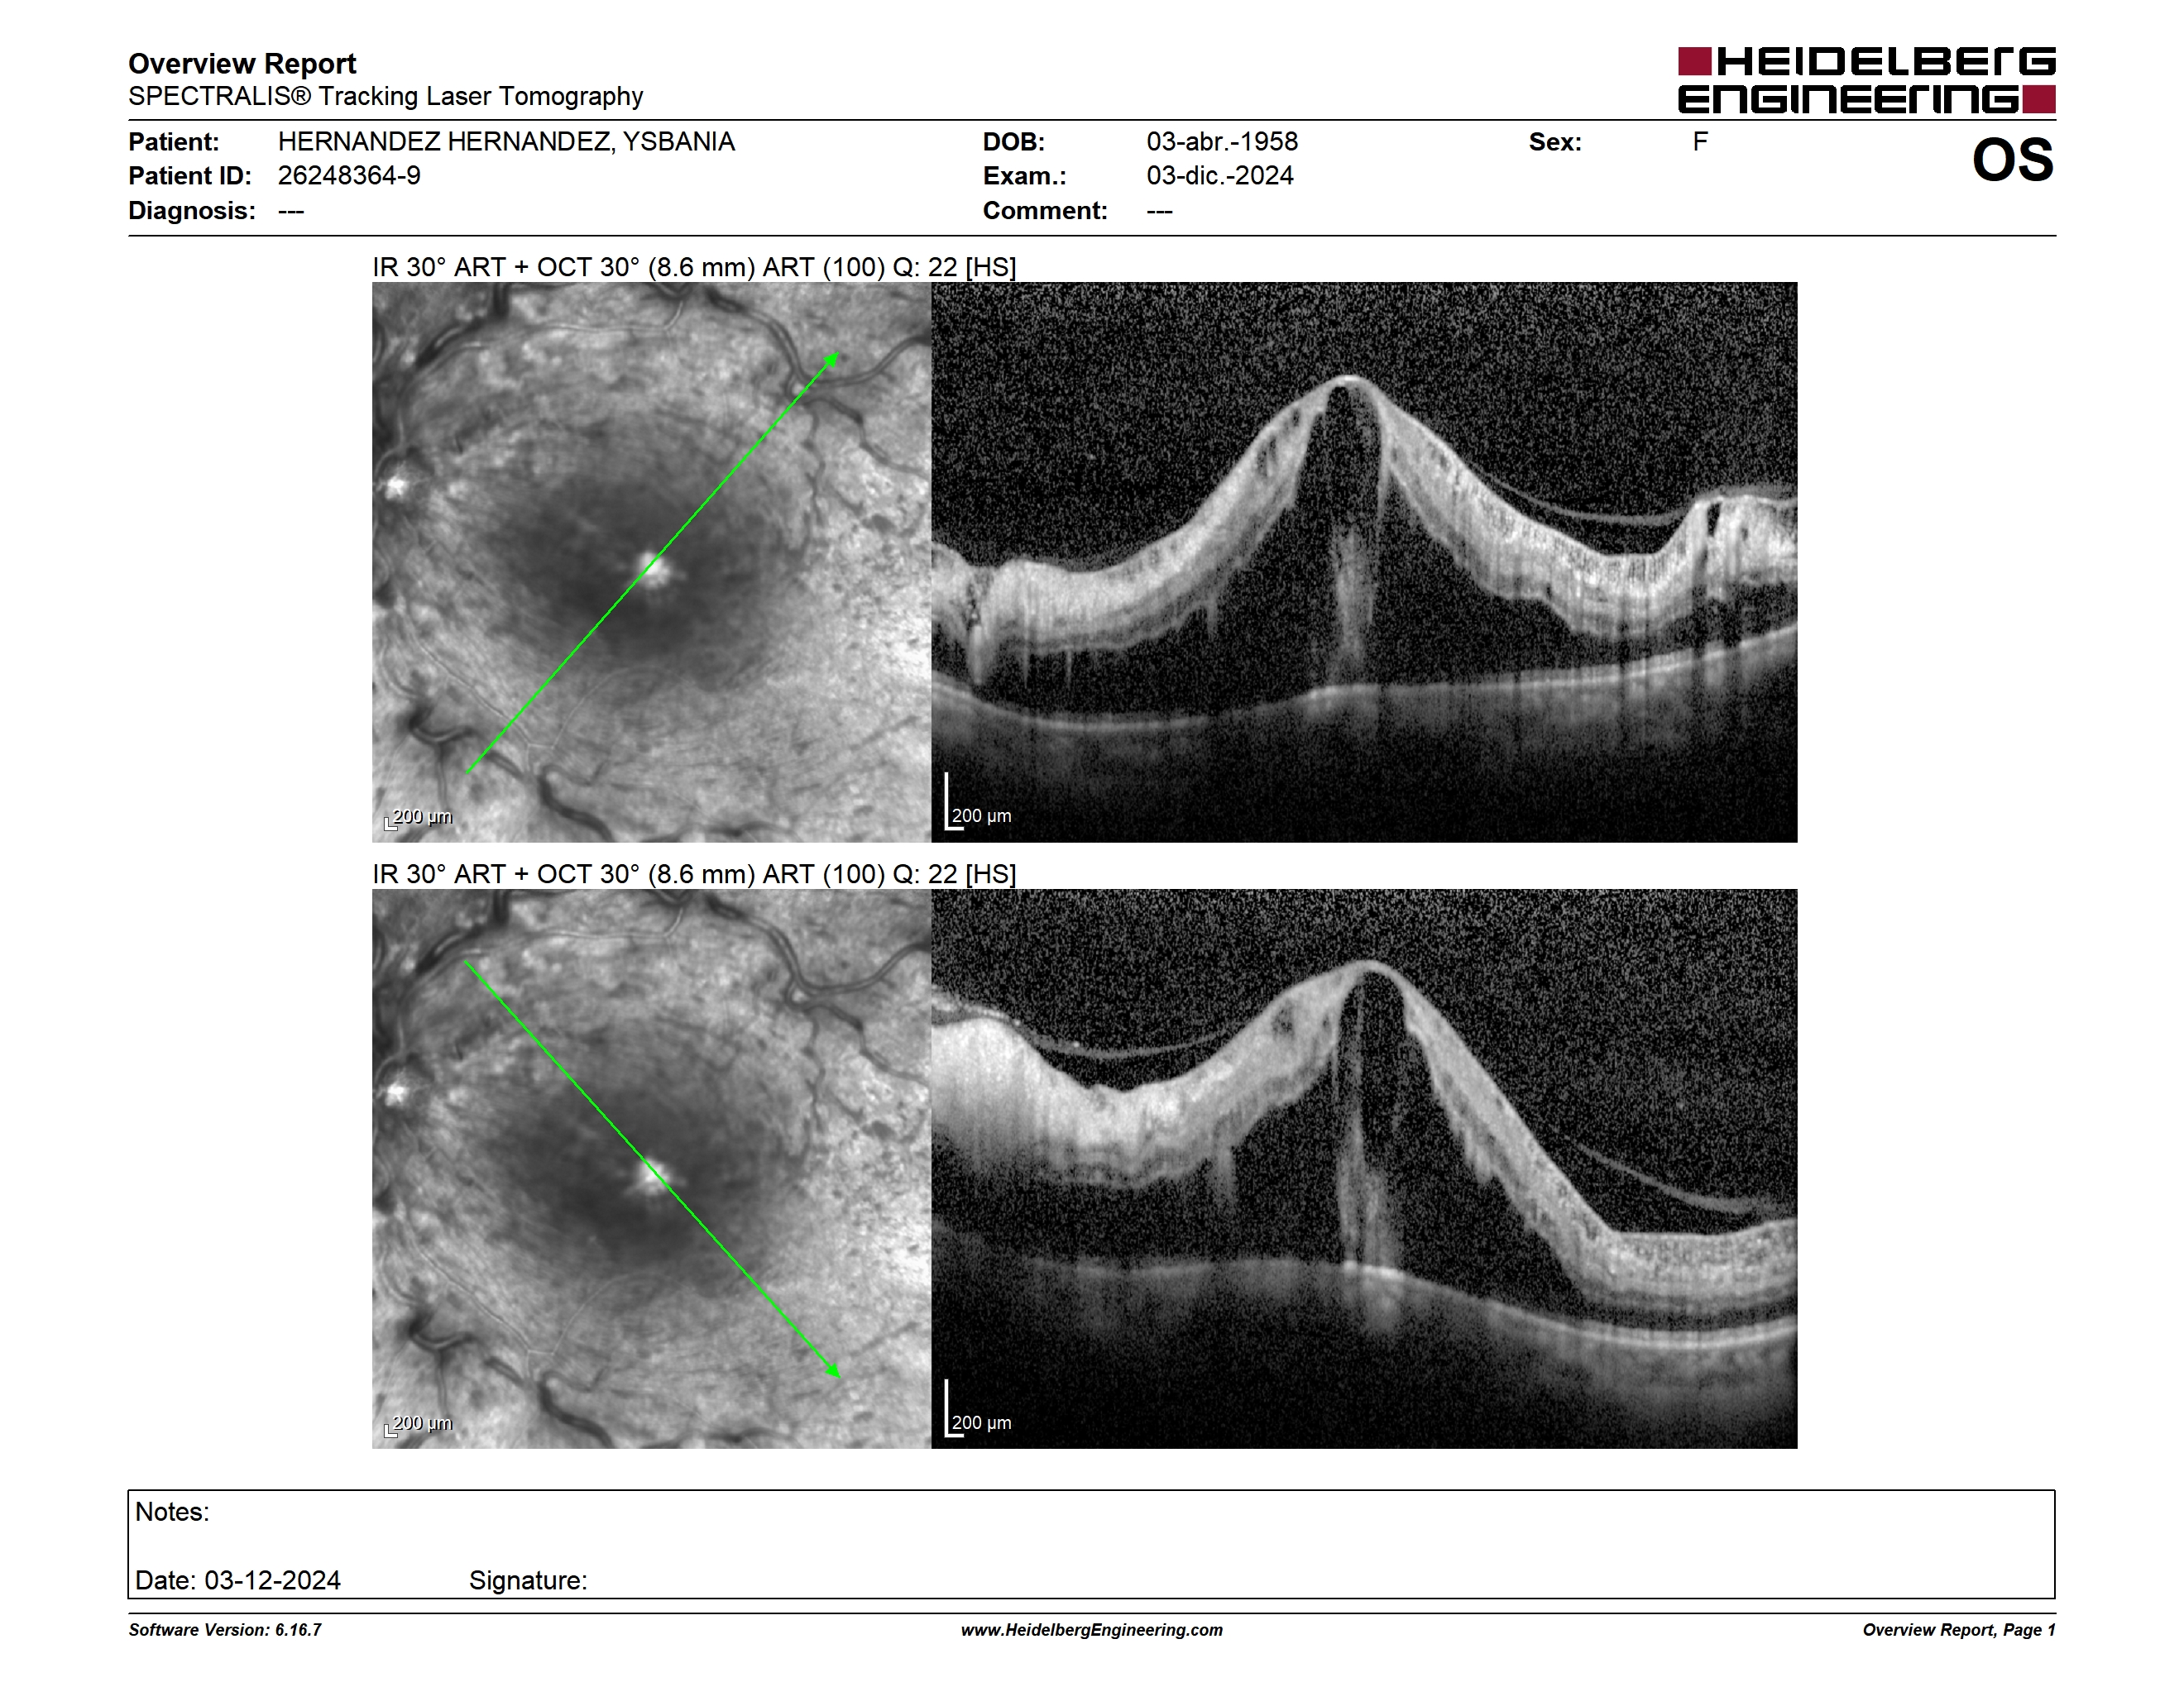The width and height of the screenshot is (2184, 1687).
Task: Click the Software Version: 6.16.7 footer
Action: (225, 1630)
